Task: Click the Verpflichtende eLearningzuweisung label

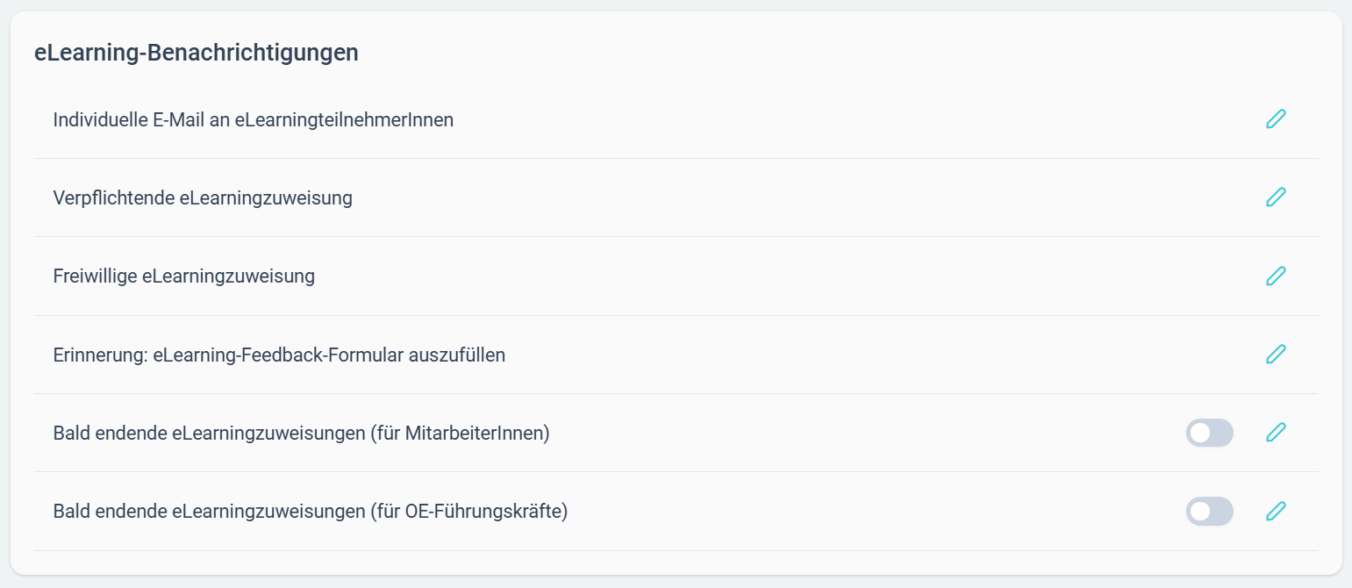Action: (x=203, y=198)
